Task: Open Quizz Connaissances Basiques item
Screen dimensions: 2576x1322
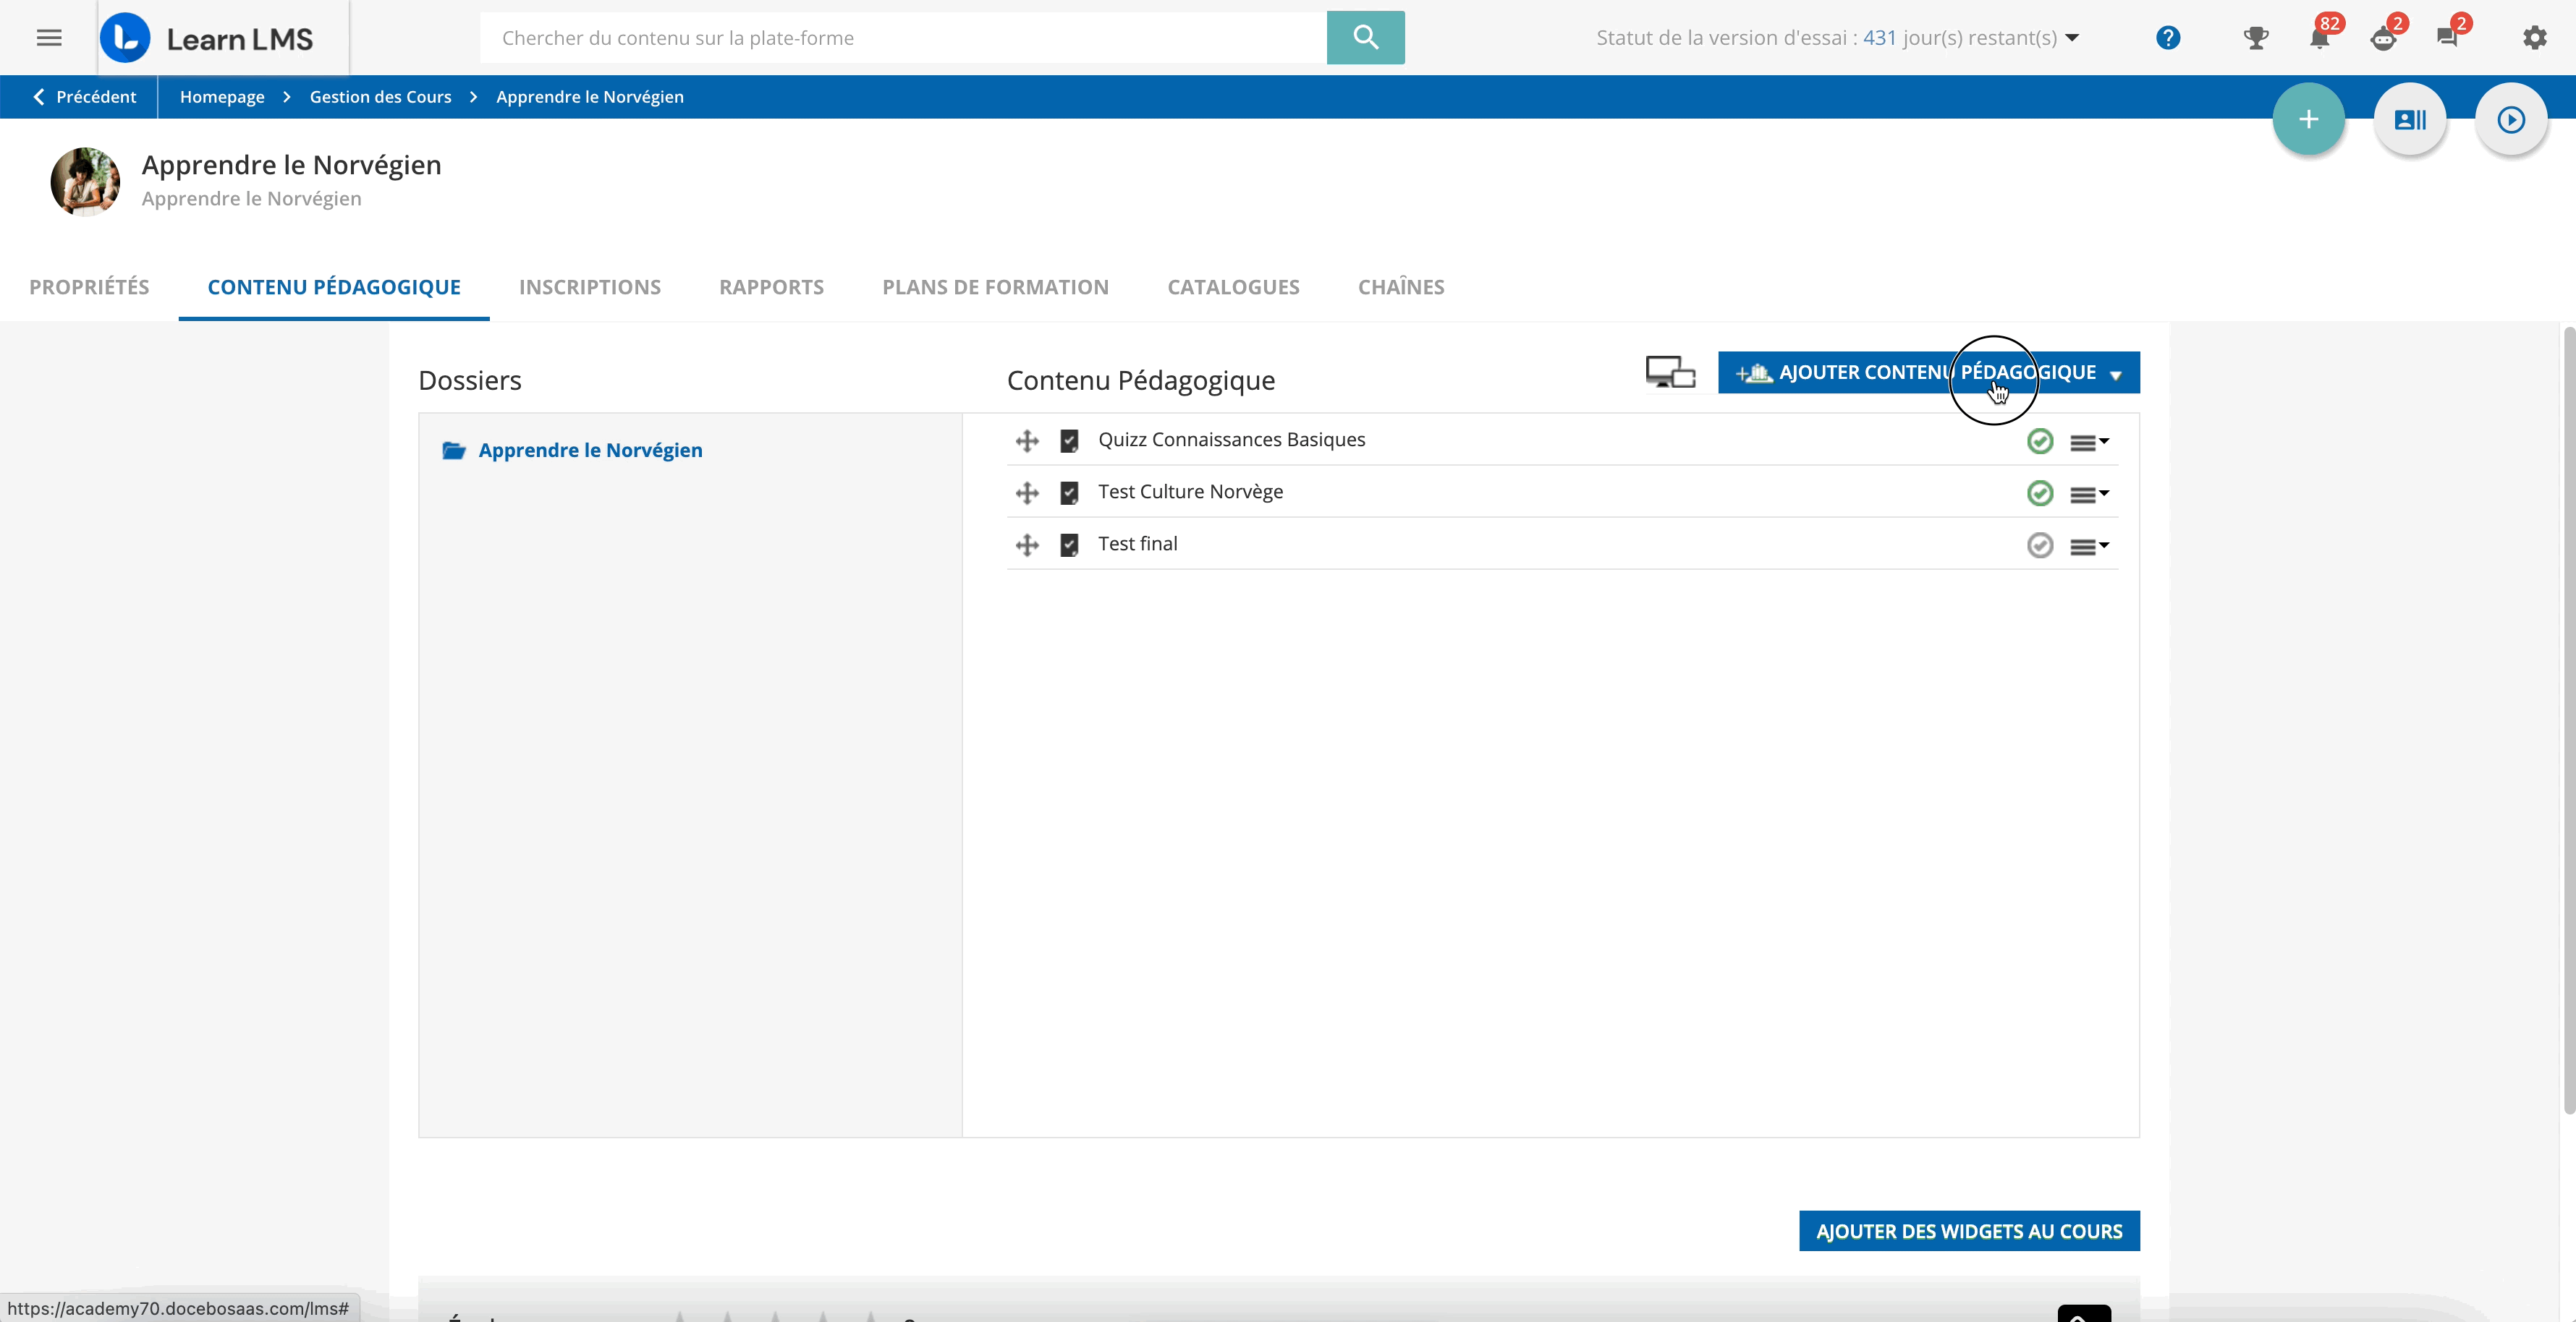Action: pyautogui.click(x=1231, y=440)
